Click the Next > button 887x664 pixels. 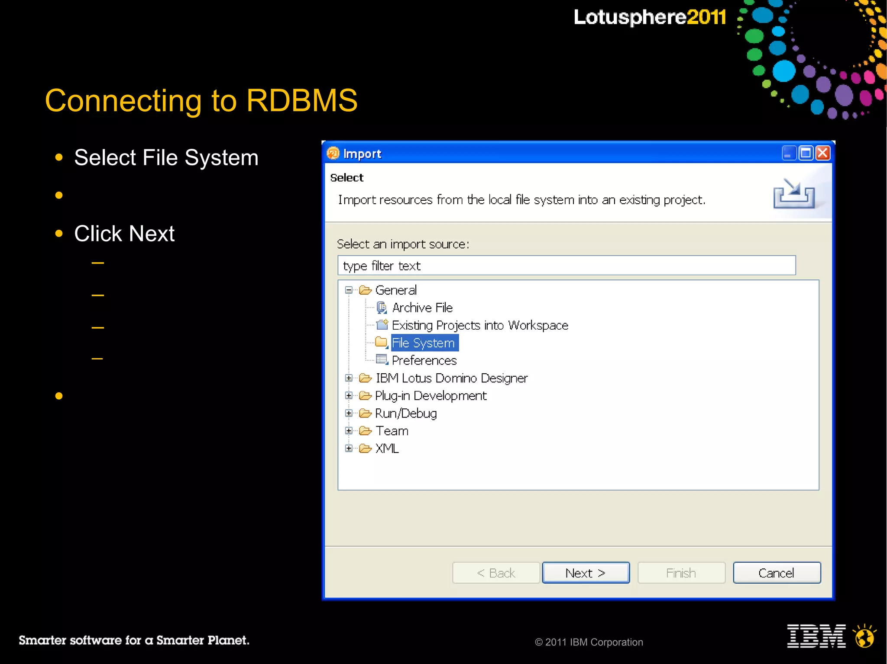(586, 573)
